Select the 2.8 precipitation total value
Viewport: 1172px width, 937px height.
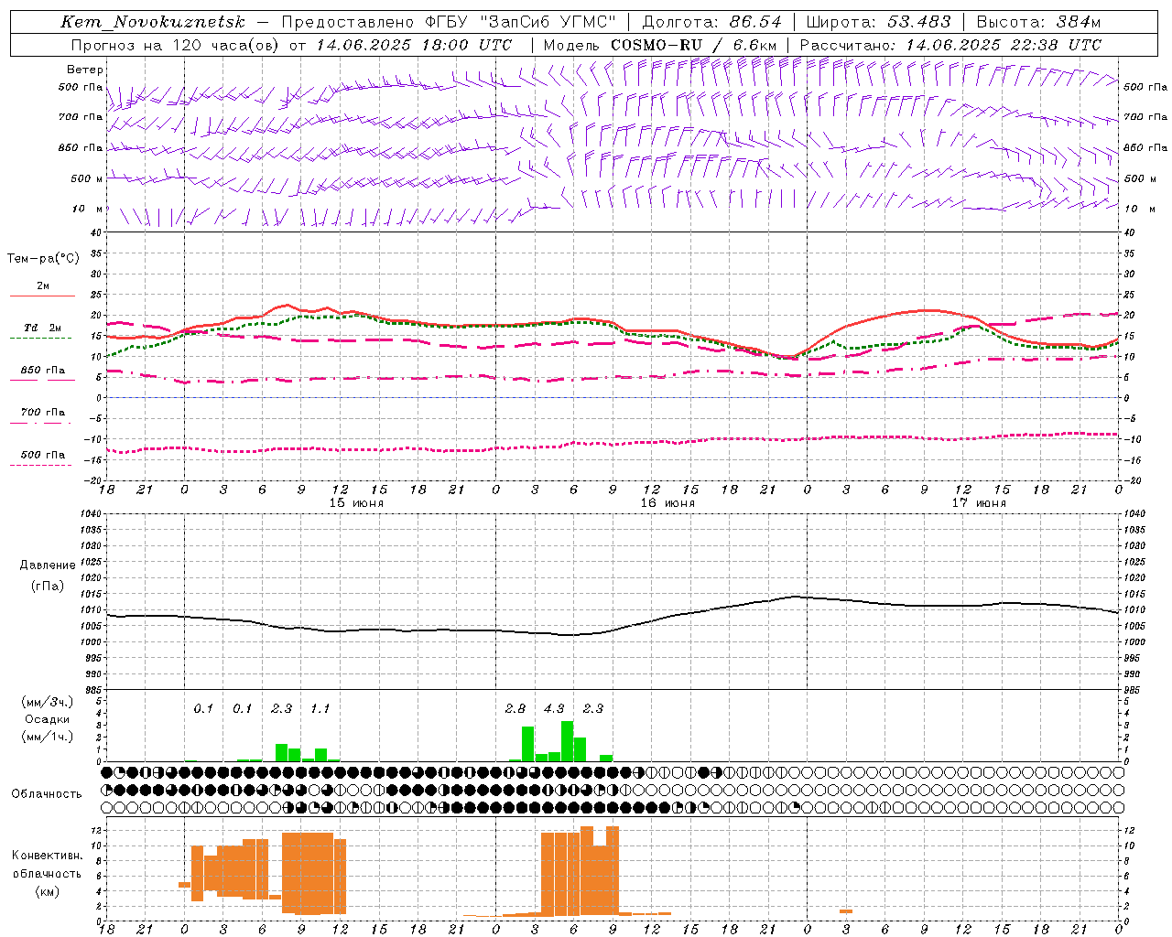point(515,708)
